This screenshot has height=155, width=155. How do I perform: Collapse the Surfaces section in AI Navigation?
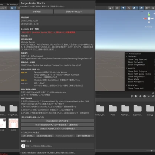(126, 56)
